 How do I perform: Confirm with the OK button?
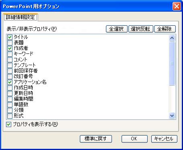coord(134,139)
